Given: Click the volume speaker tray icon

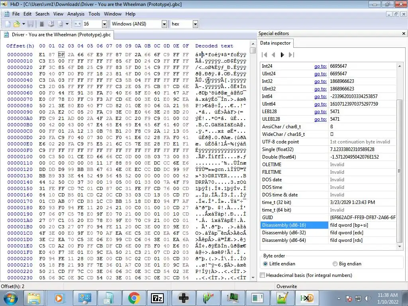Looking at the screenshot, I should (x=367, y=298).
